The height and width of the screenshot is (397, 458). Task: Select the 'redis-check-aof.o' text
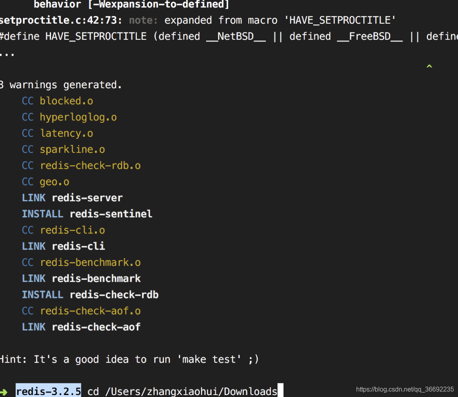[x=90, y=311]
